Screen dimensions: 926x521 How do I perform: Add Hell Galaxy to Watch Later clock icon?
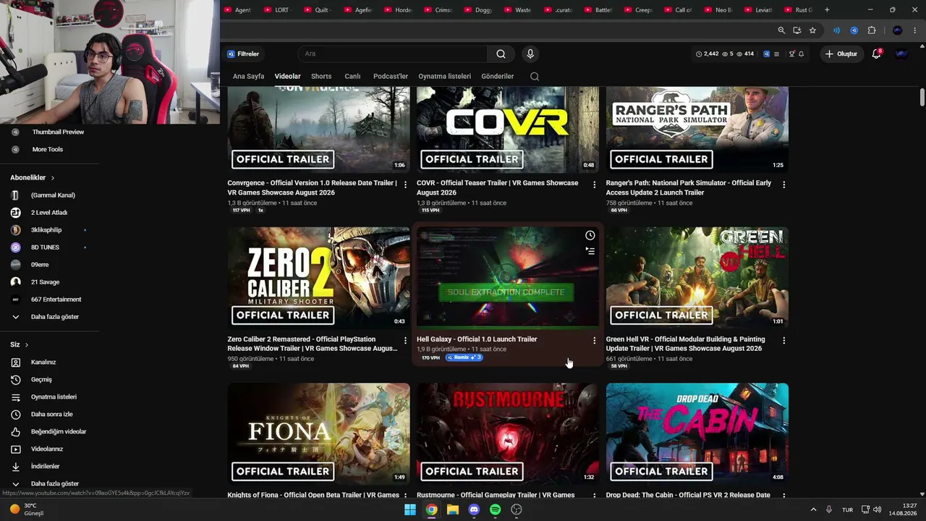click(x=590, y=235)
